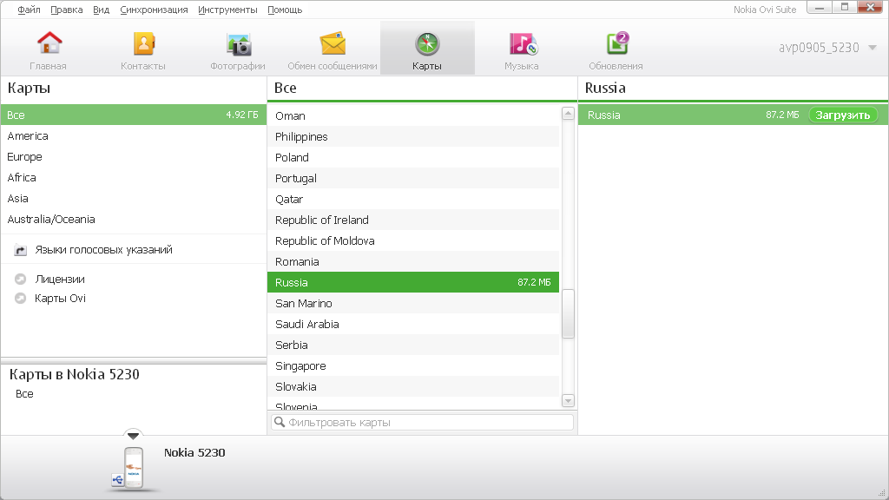
Task: Select the Europe region
Action: [x=134, y=157]
